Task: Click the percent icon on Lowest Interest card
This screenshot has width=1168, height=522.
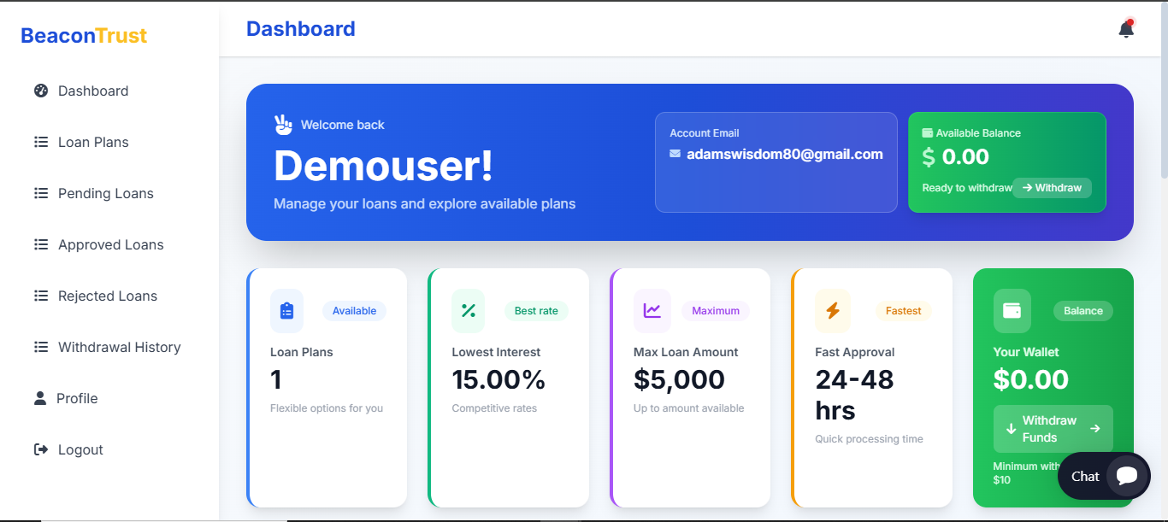Action: point(469,311)
